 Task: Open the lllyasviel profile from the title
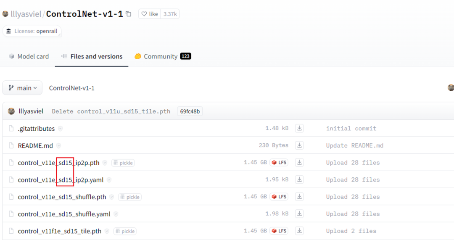point(26,14)
